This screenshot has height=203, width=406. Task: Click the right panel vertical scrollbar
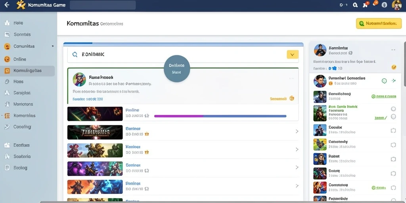point(405,63)
